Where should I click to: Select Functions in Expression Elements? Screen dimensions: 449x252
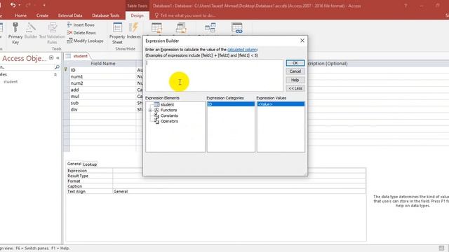click(168, 110)
